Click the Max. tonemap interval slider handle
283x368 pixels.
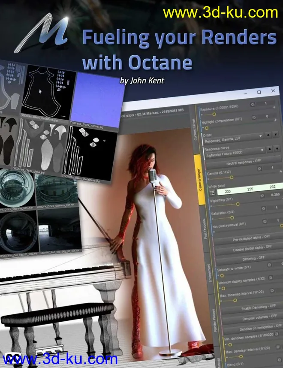click(x=235, y=300)
